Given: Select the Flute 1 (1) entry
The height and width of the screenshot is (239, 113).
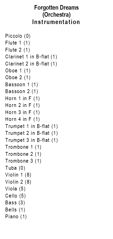Looking at the screenshot, I should pos(18,43).
